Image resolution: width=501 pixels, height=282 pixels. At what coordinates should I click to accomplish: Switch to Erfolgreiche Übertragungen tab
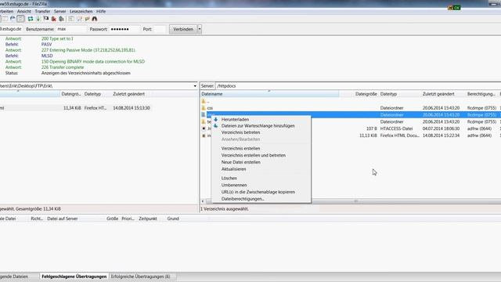[x=141, y=277]
